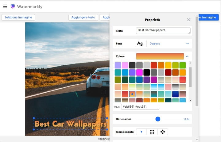Viewport: 221px width, 142px height.
Task: Pick the olive green swatch
Action: (x=118, y=80)
